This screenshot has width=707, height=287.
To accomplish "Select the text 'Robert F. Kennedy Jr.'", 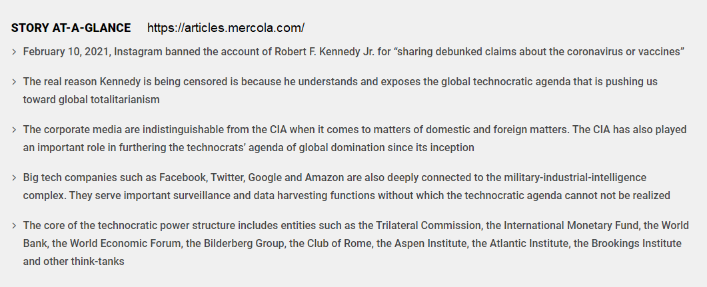I will pyautogui.click(x=325, y=52).
